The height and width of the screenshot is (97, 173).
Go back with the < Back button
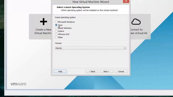click(x=92, y=71)
